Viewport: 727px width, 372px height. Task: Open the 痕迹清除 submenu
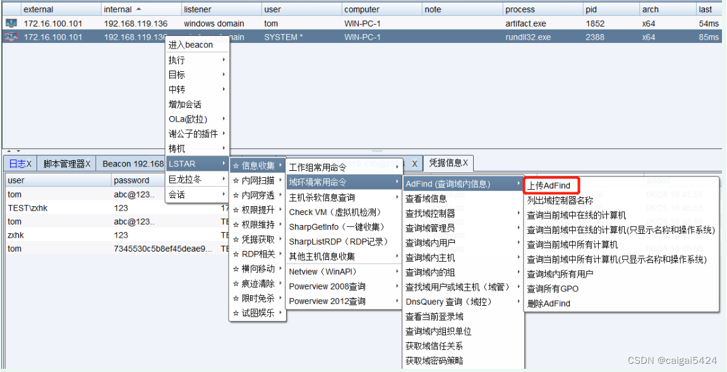coord(258,284)
